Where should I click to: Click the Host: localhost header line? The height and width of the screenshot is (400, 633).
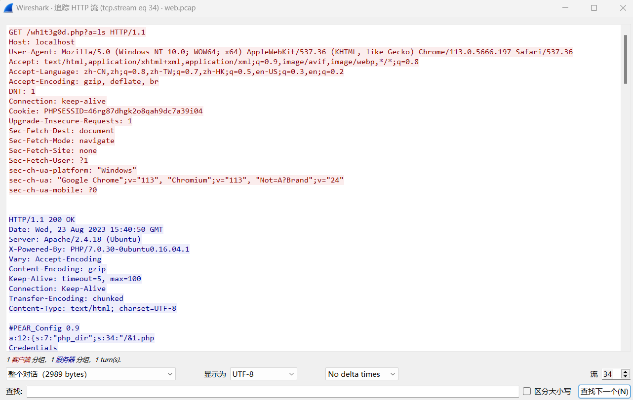tap(42, 42)
